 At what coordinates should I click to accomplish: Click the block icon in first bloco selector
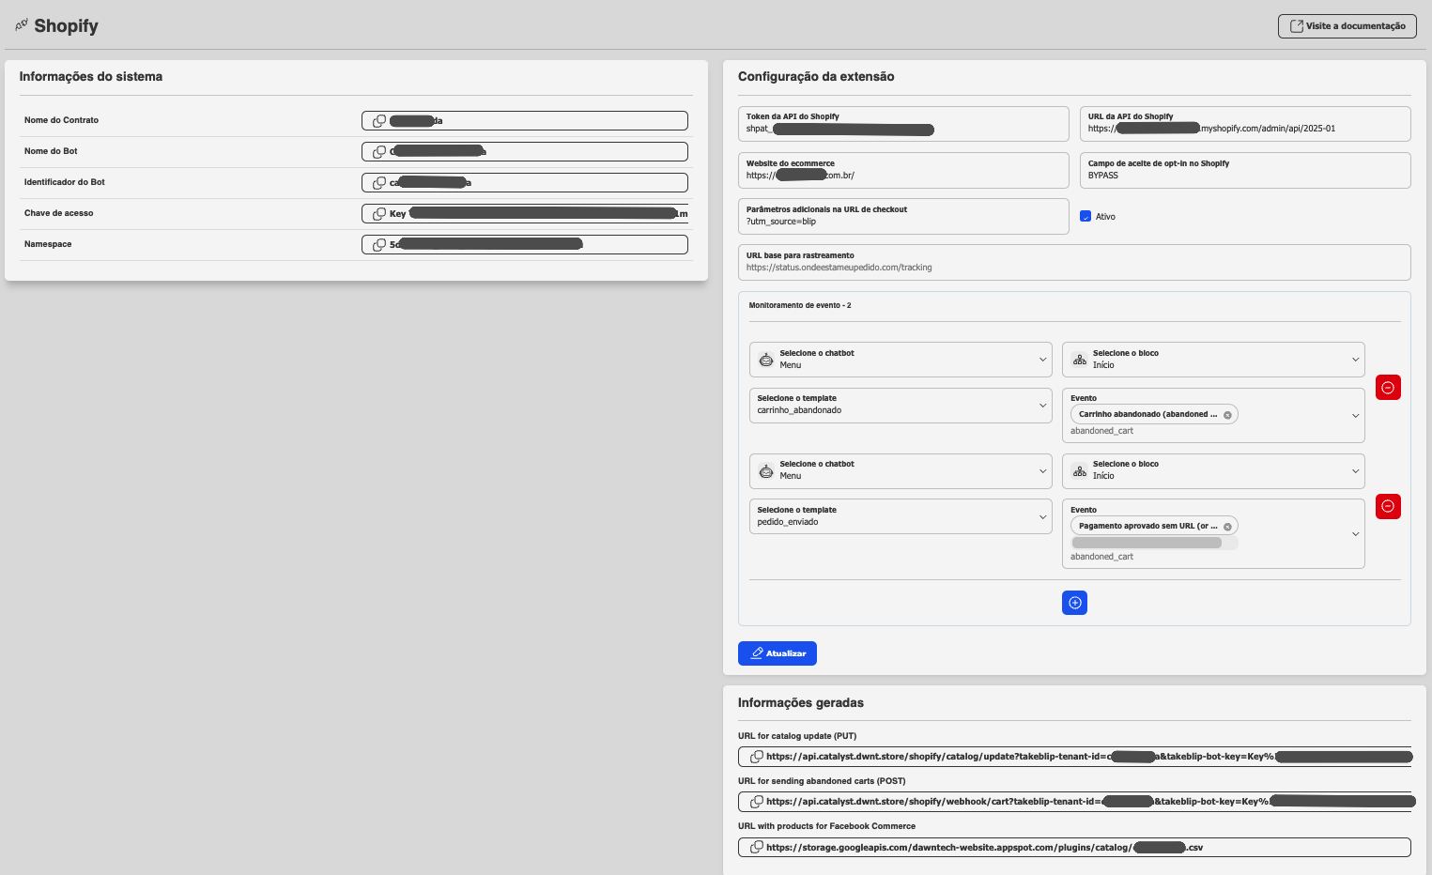click(x=1080, y=360)
